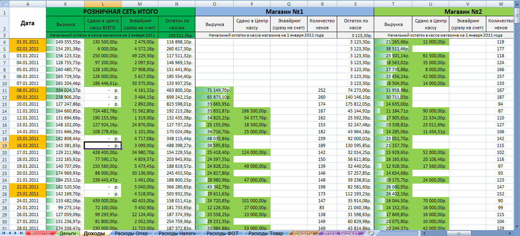Screen dimensions: 520x236
Task: Select the date cell 01.01.2011
Action: (x=28, y=42)
